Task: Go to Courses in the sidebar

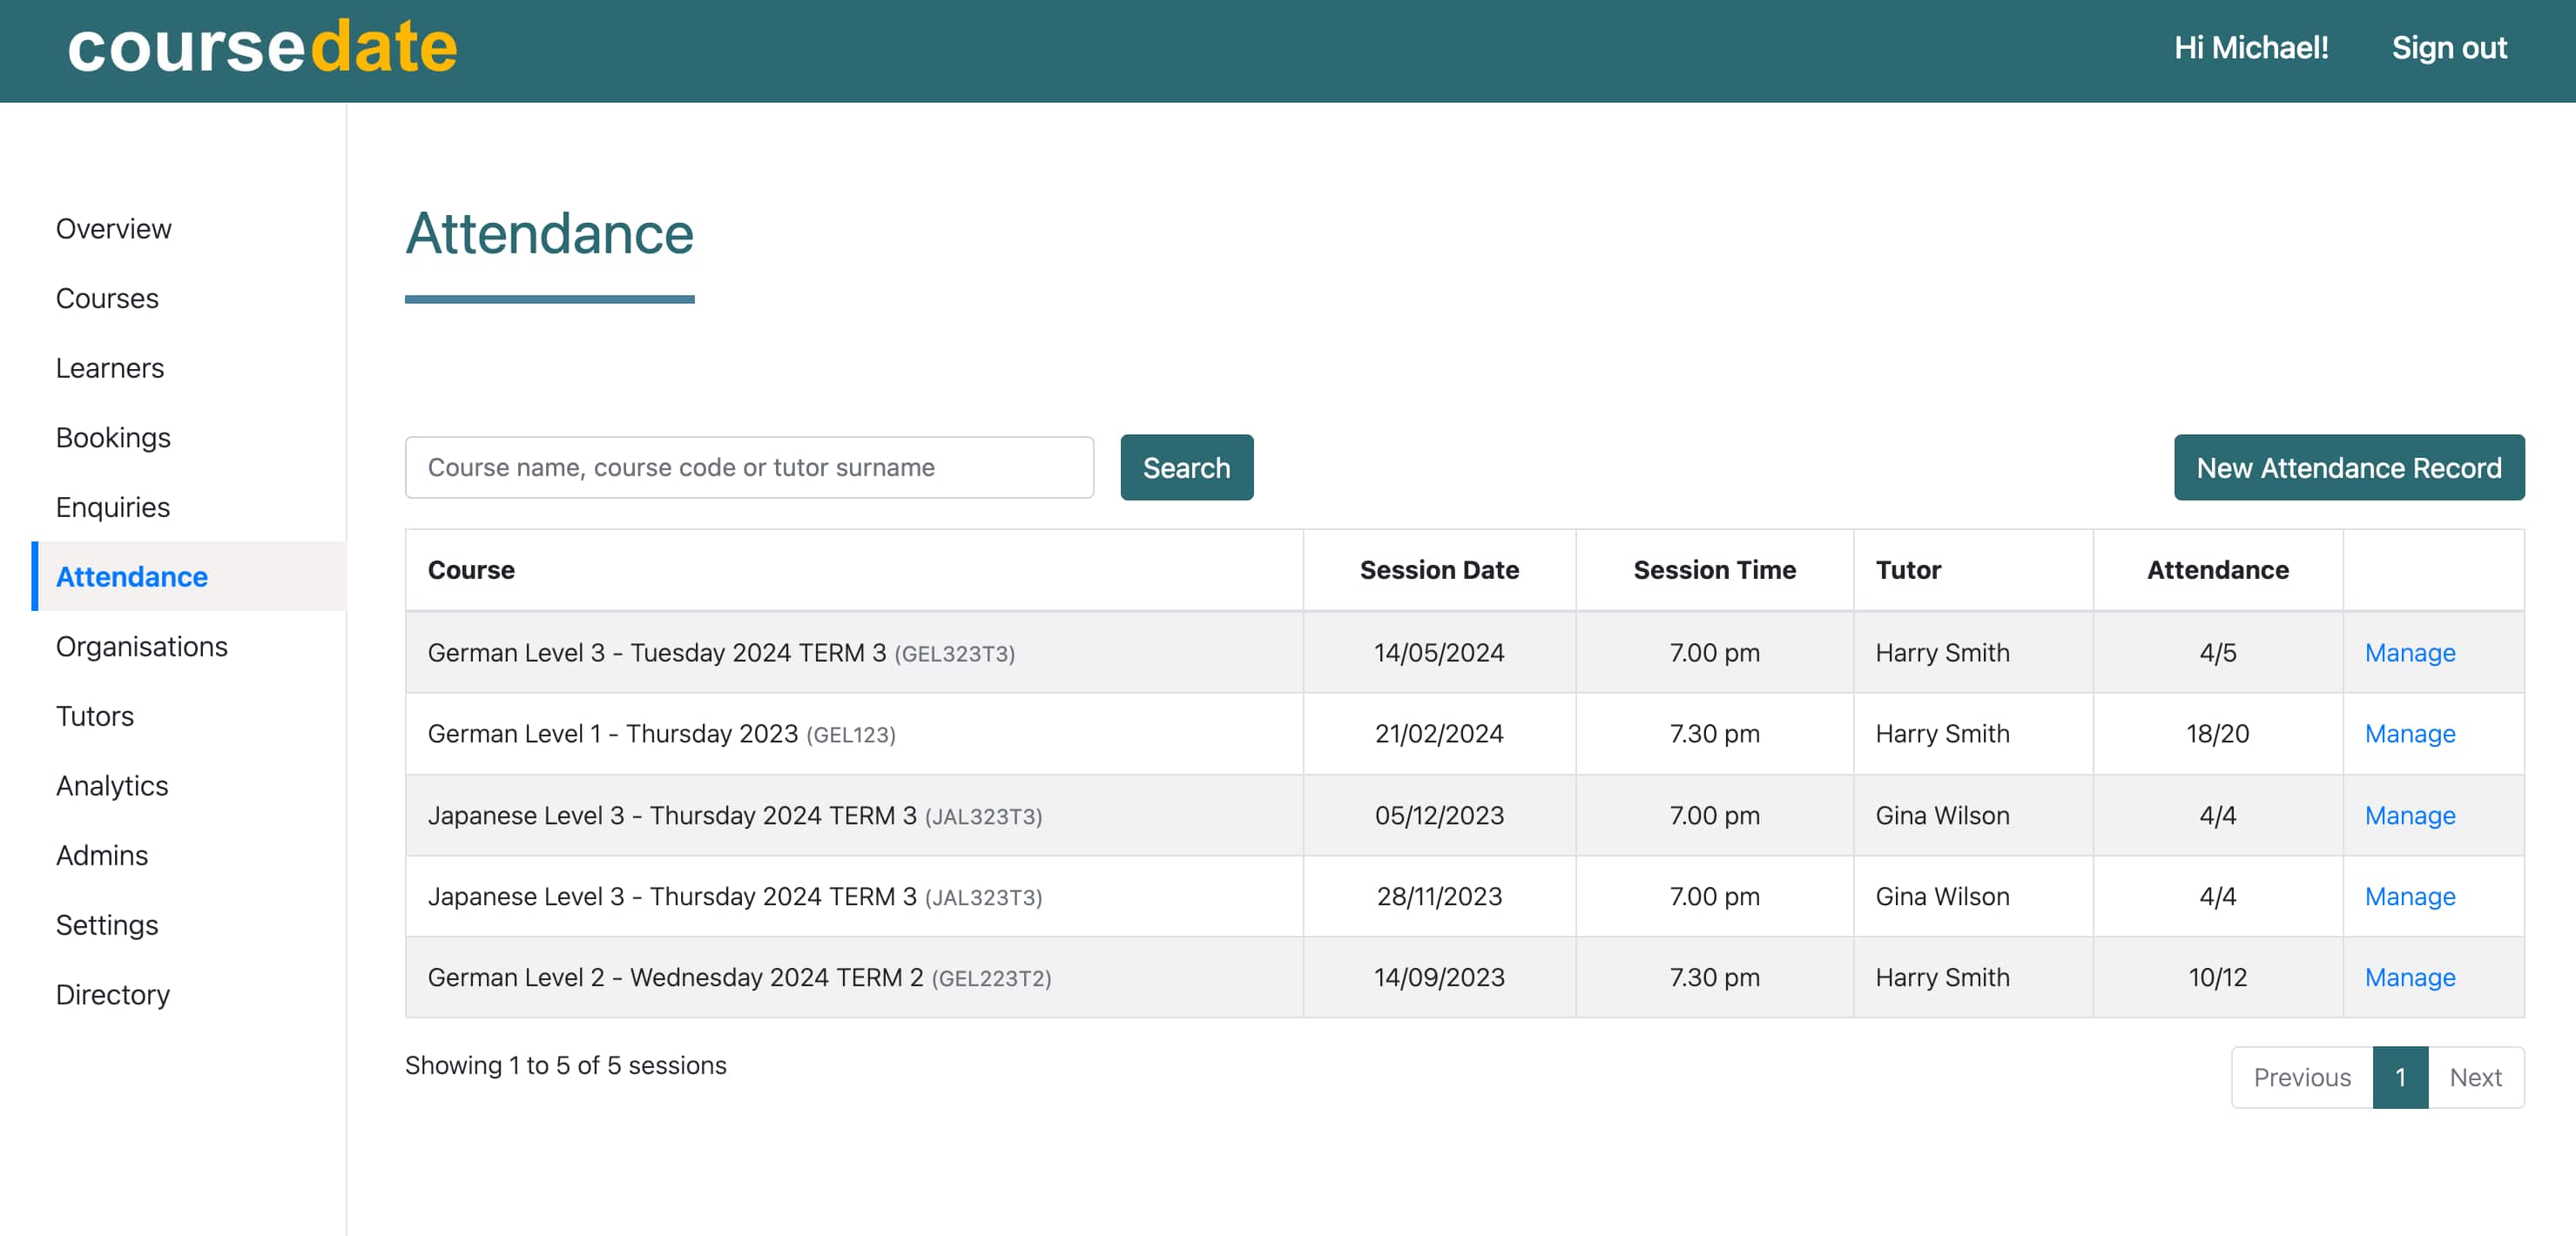Action: coord(107,299)
